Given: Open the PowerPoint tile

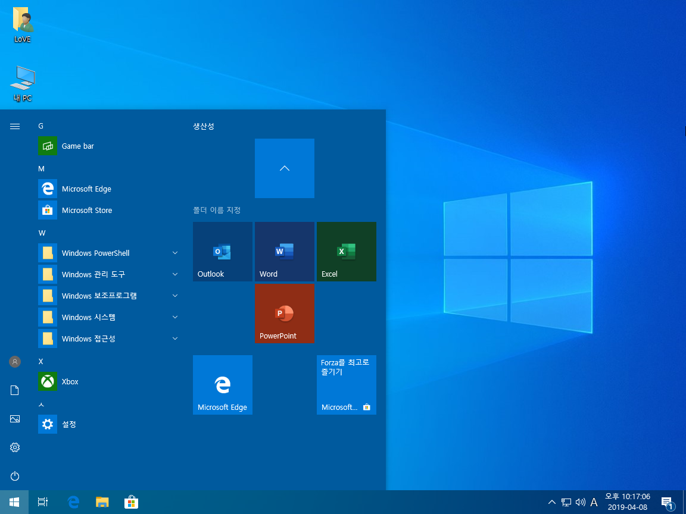Looking at the screenshot, I should tap(285, 314).
